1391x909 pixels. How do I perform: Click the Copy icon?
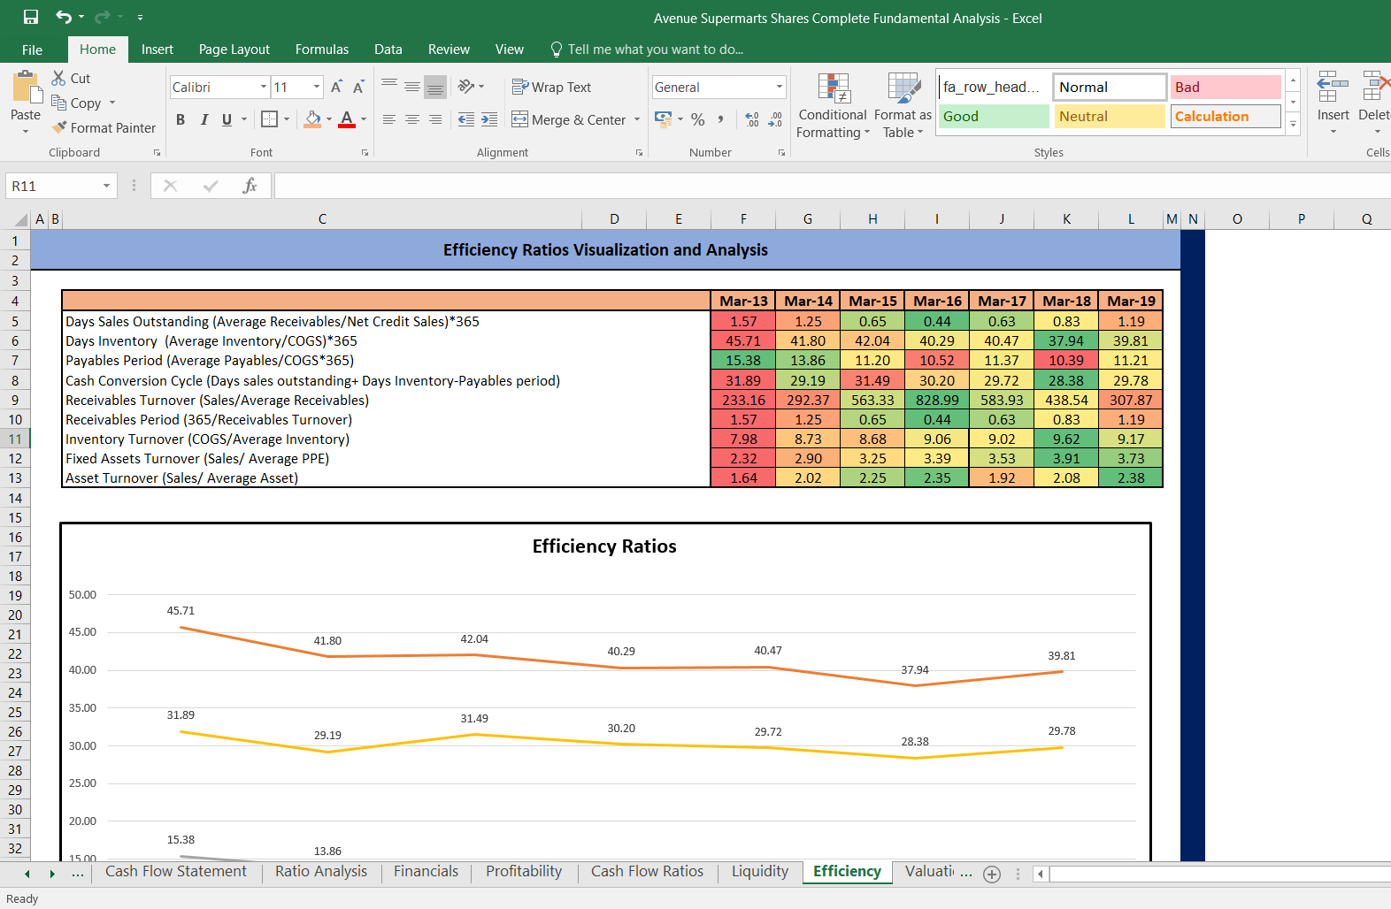[59, 103]
